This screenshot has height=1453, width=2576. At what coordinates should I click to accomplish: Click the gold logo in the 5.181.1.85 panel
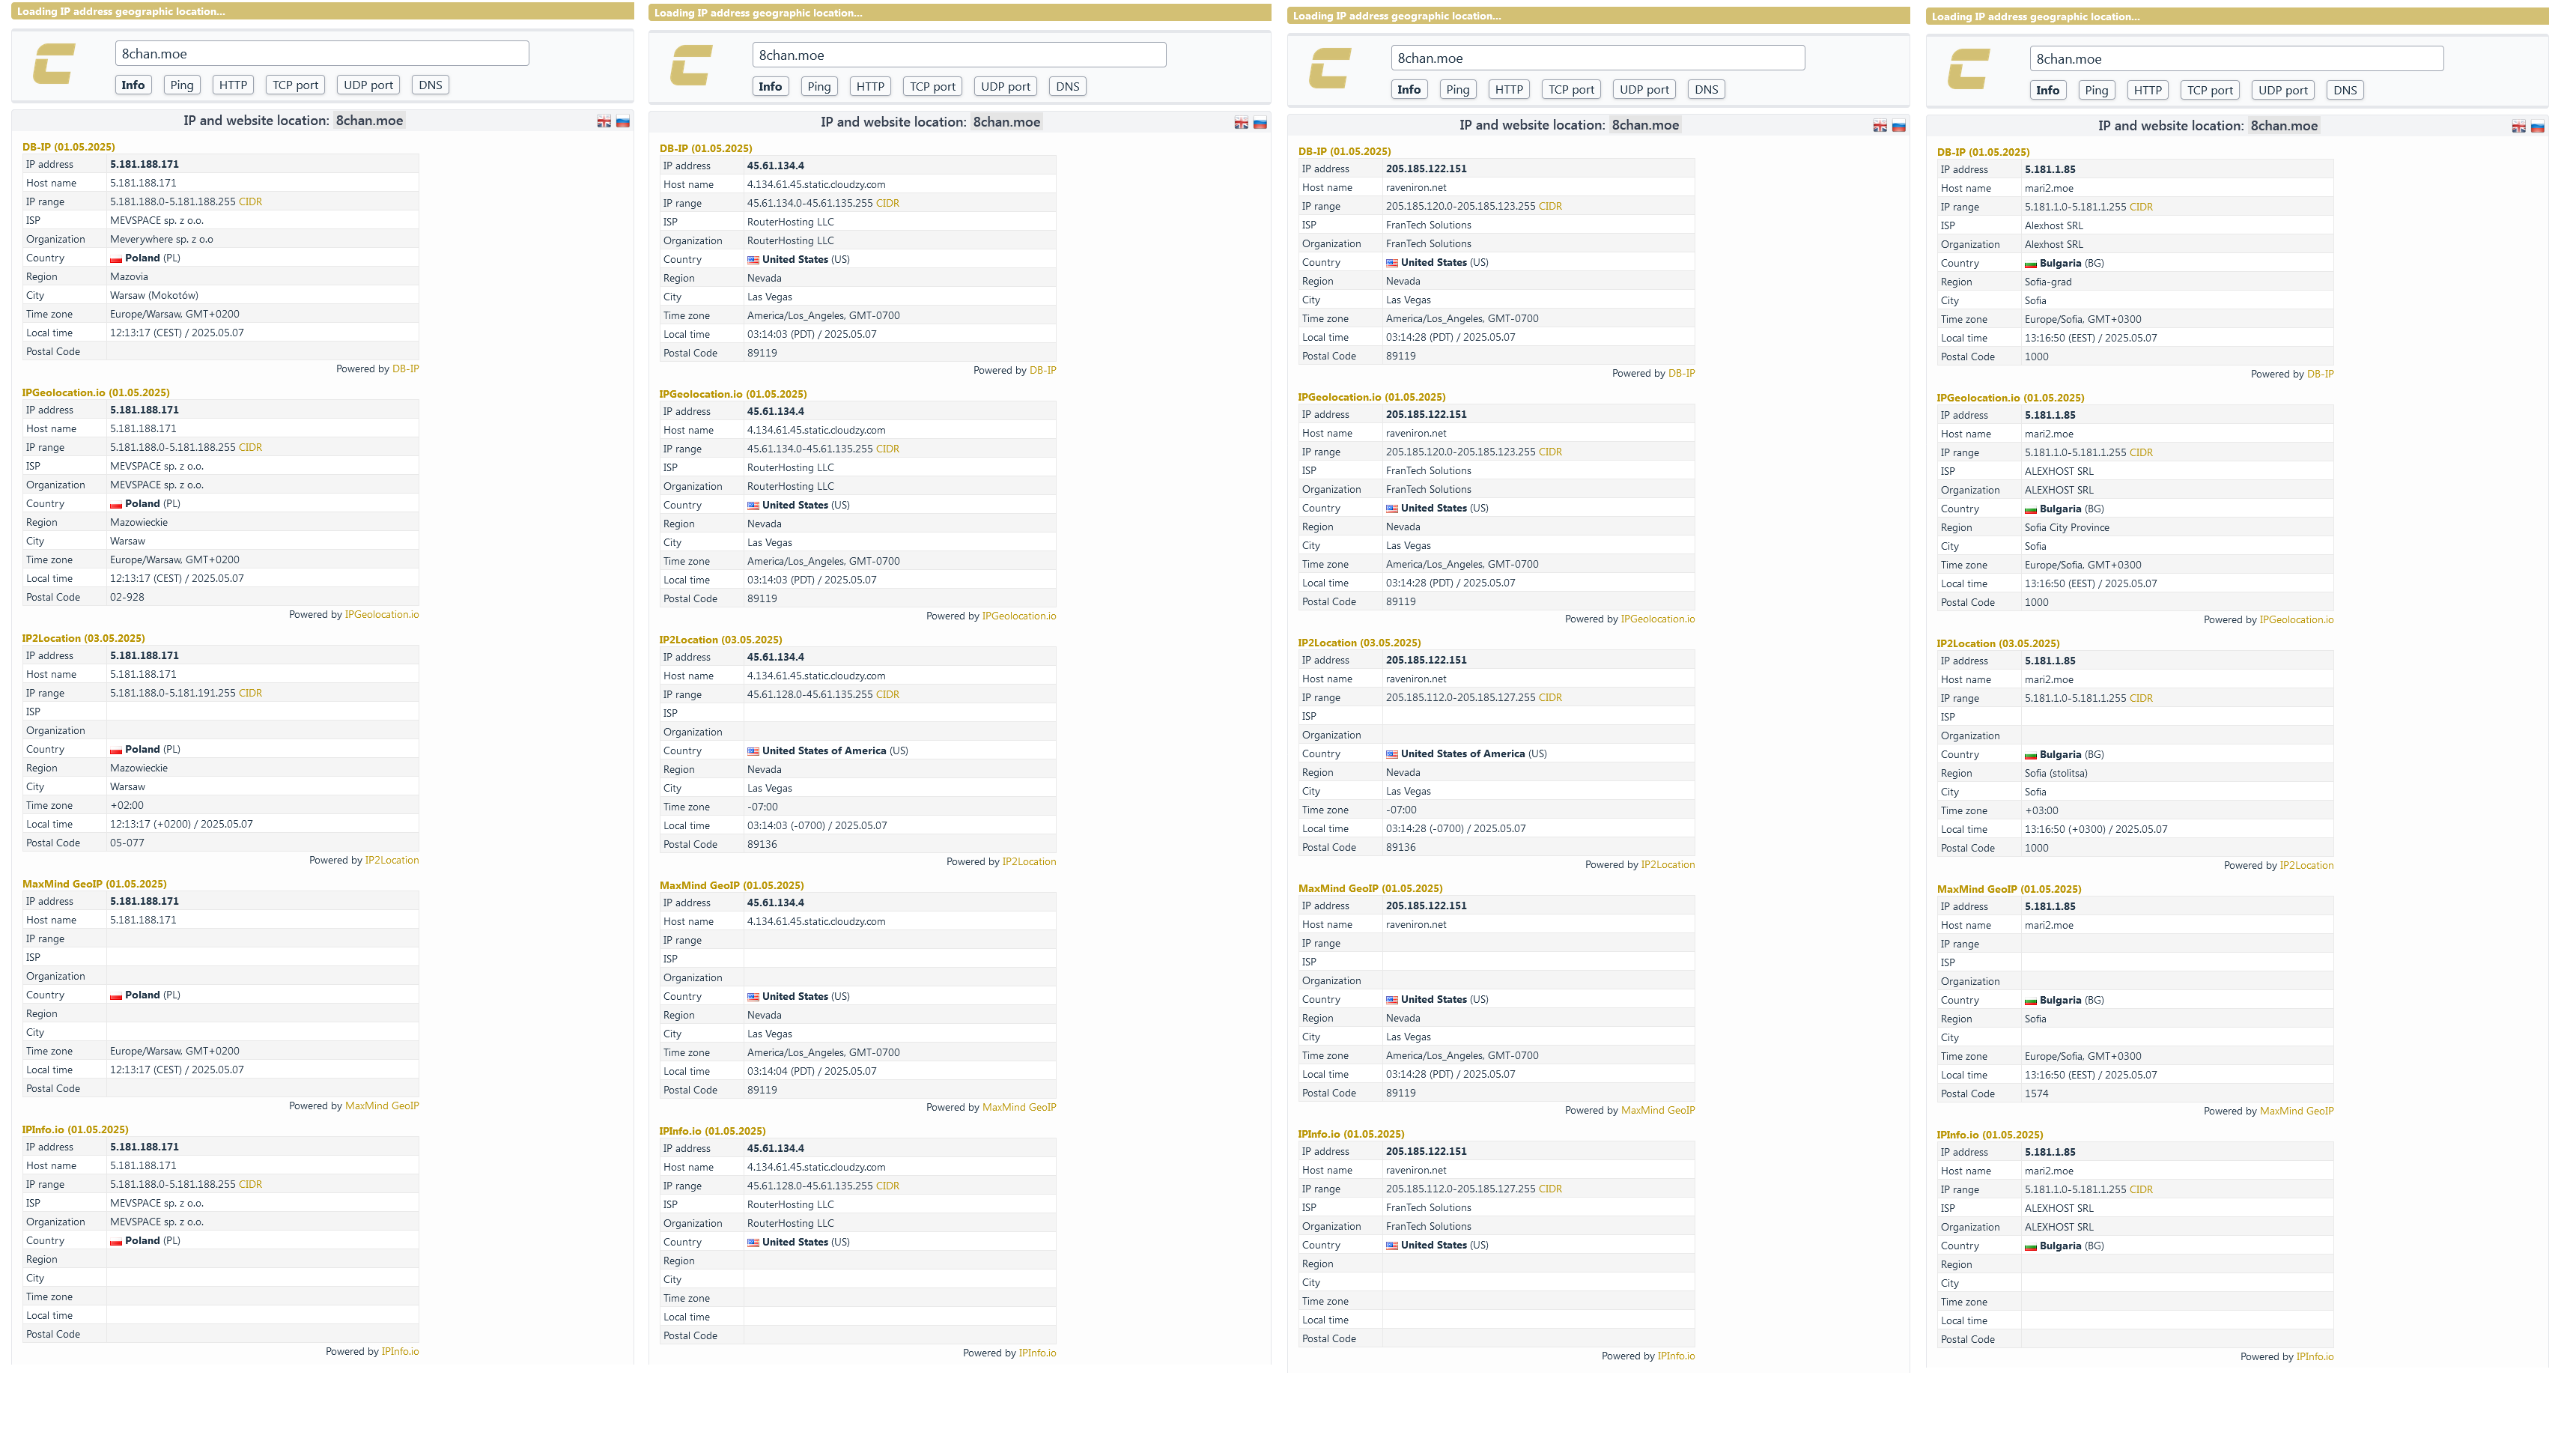(1969, 69)
